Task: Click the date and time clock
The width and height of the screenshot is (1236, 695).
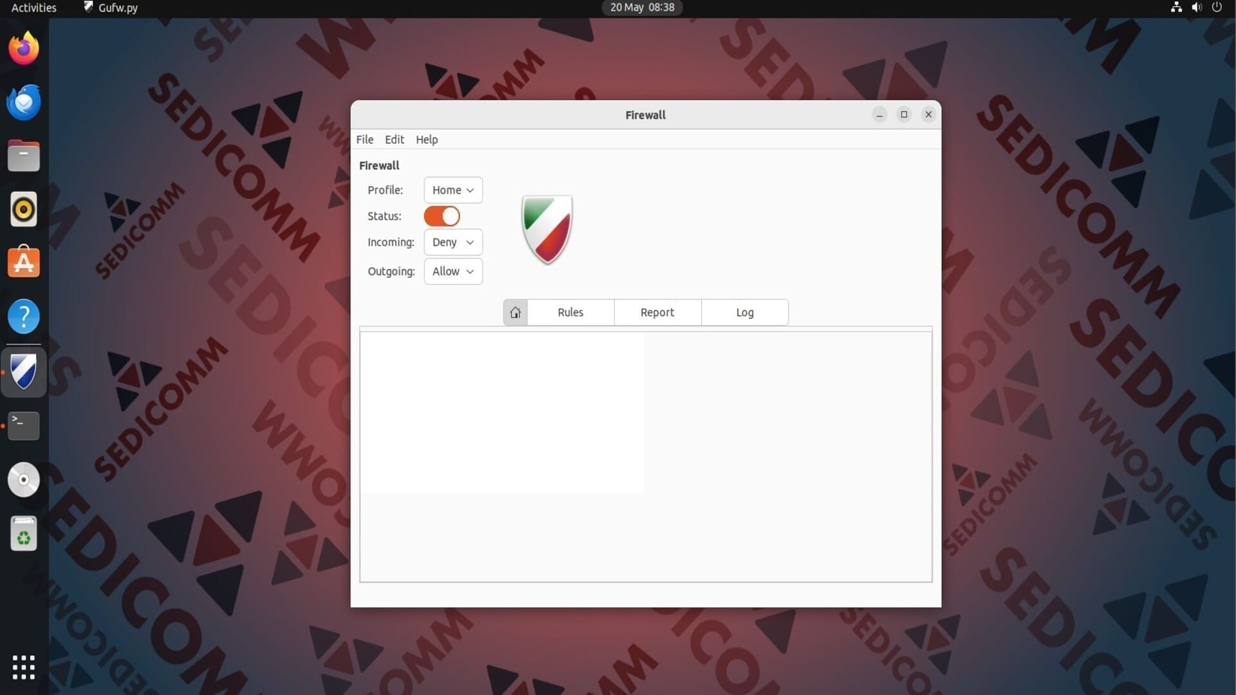Action: 642,8
